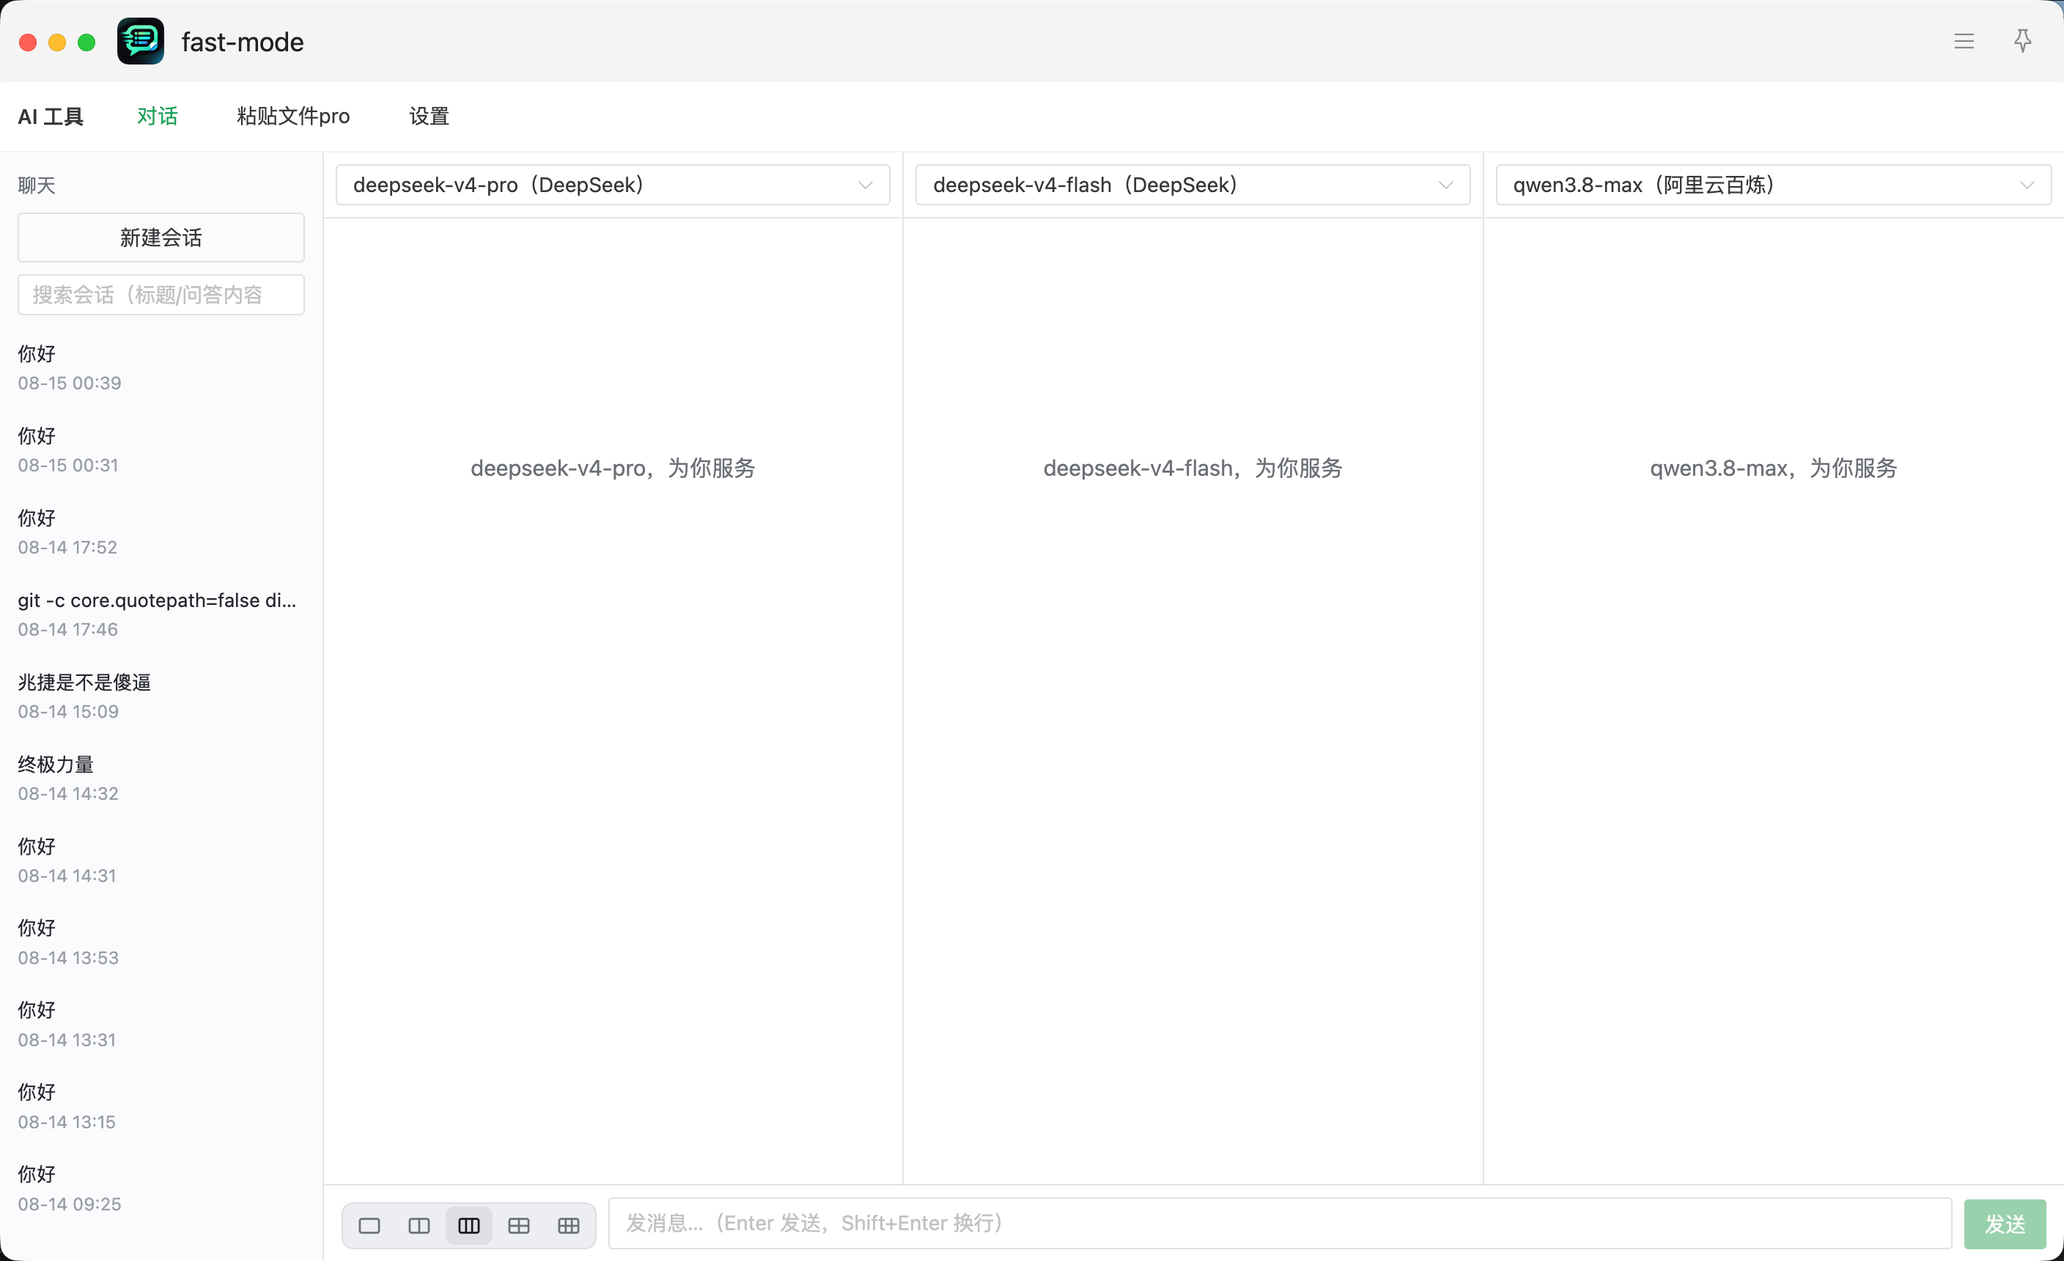
Task: Pin the window with the pin icon
Action: coord(2022,41)
